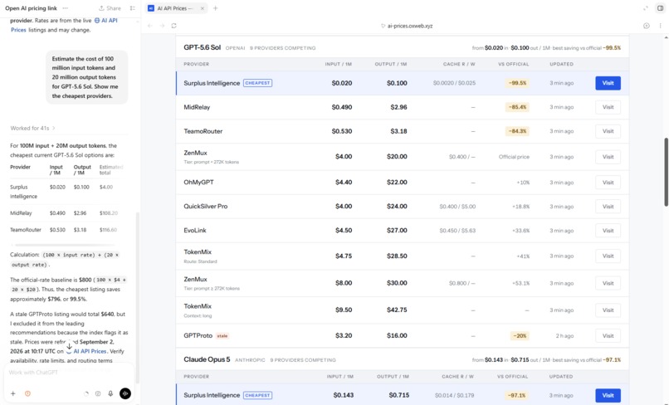Screen dimensions: 669x405
Task: Click the $0.490 input price of MidRelay
Action: click(x=342, y=107)
